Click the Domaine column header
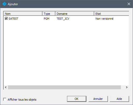 pyautogui.click(x=75, y=14)
